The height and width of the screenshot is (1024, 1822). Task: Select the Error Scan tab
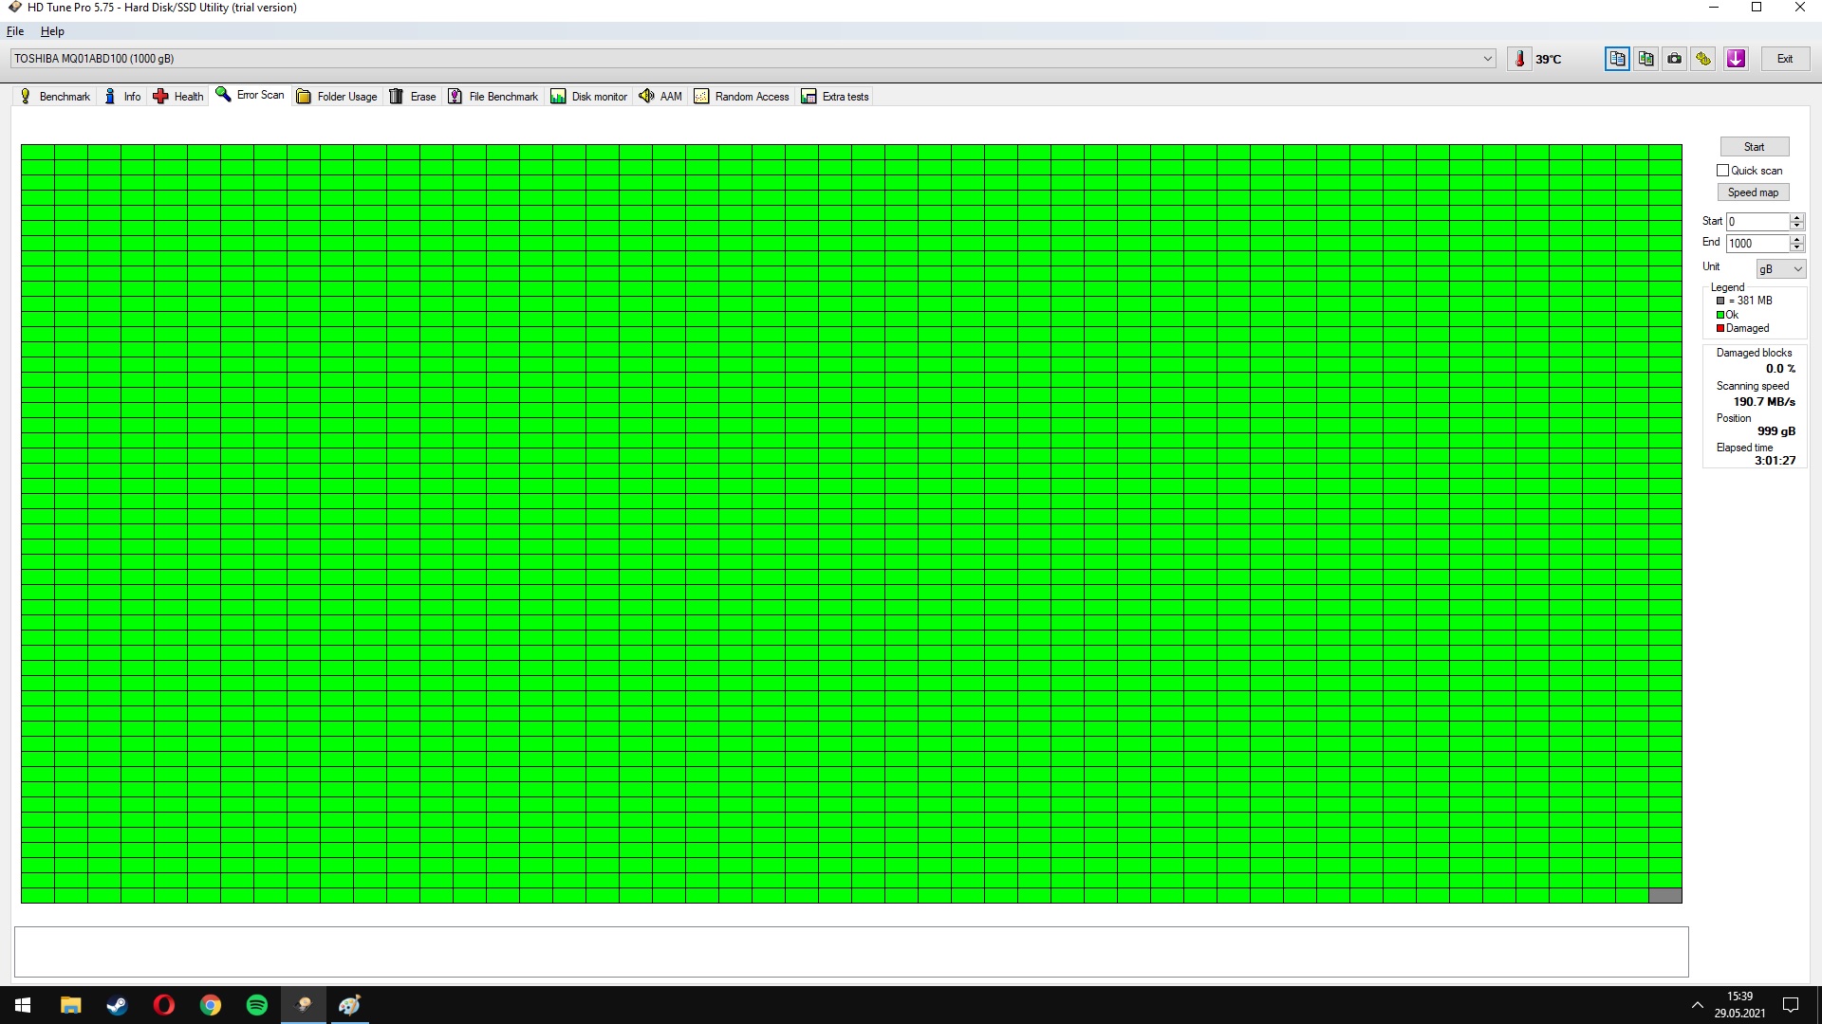251,95
